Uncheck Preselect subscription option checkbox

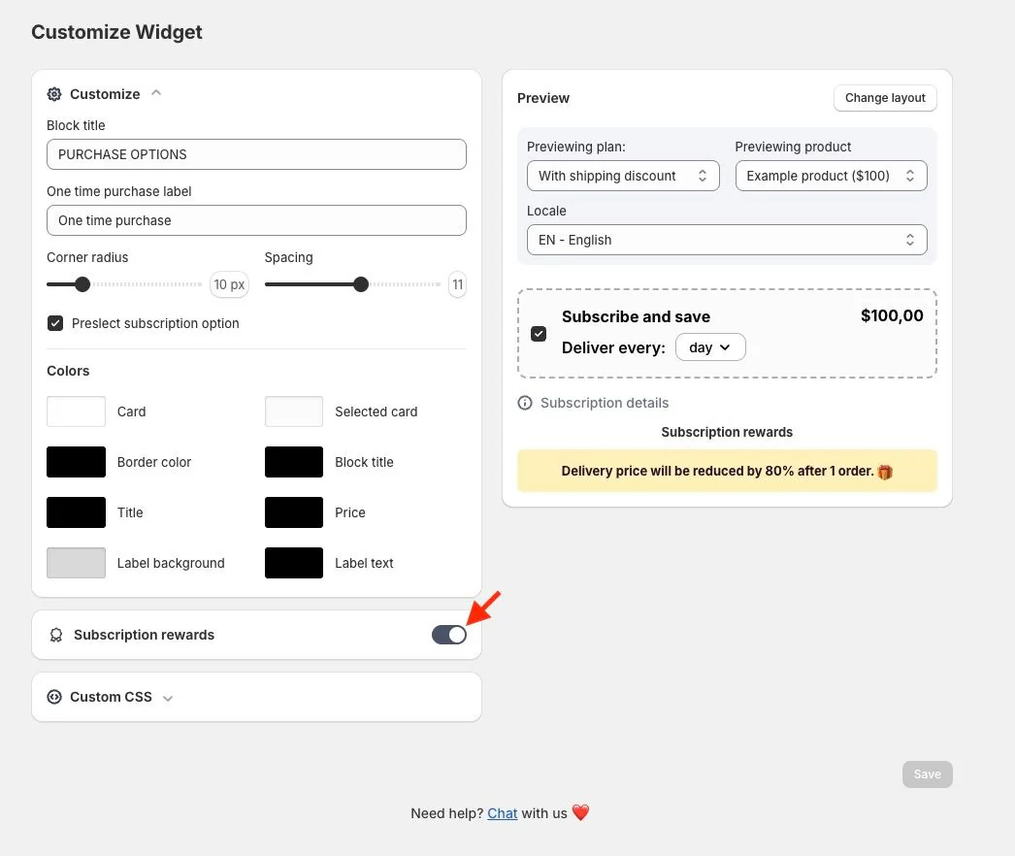pyautogui.click(x=55, y=323)
